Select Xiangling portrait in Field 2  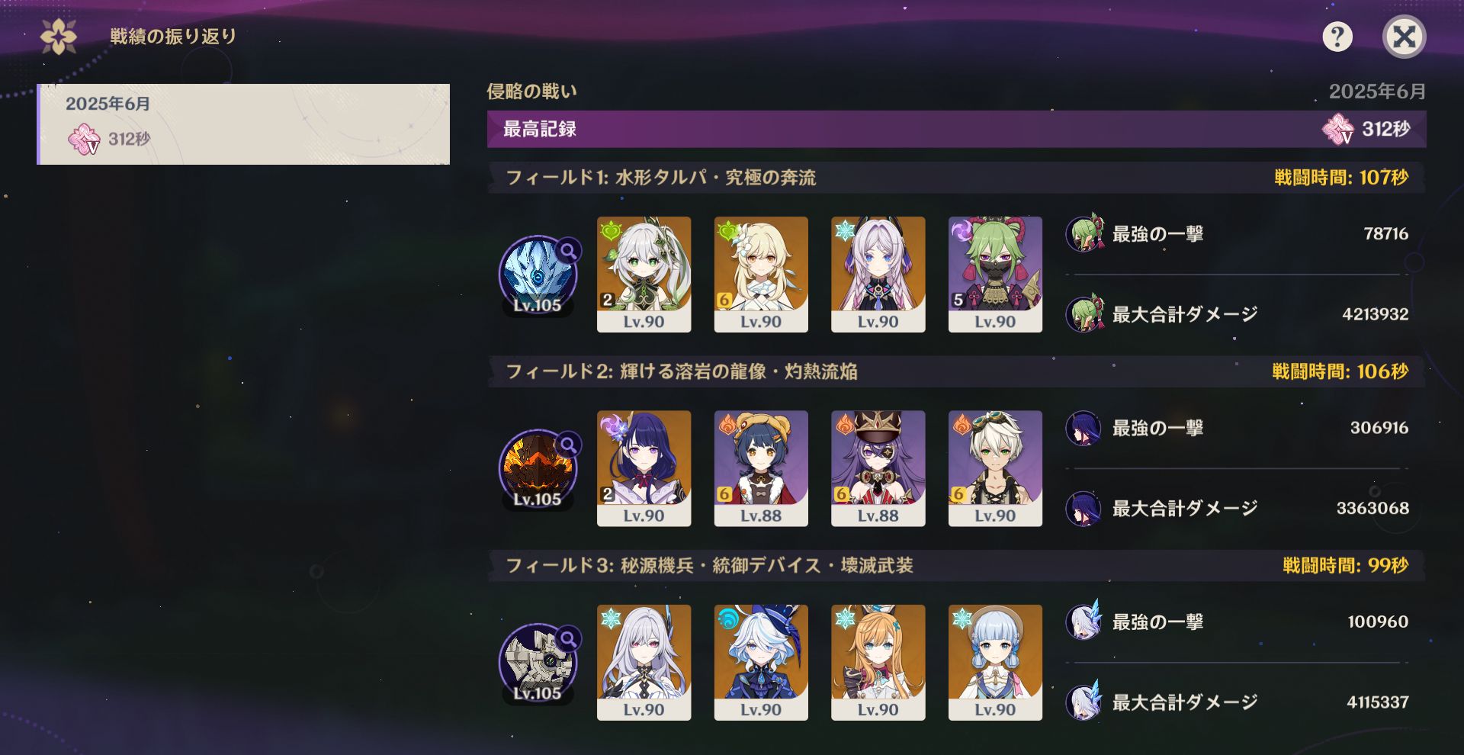(761, 468)
